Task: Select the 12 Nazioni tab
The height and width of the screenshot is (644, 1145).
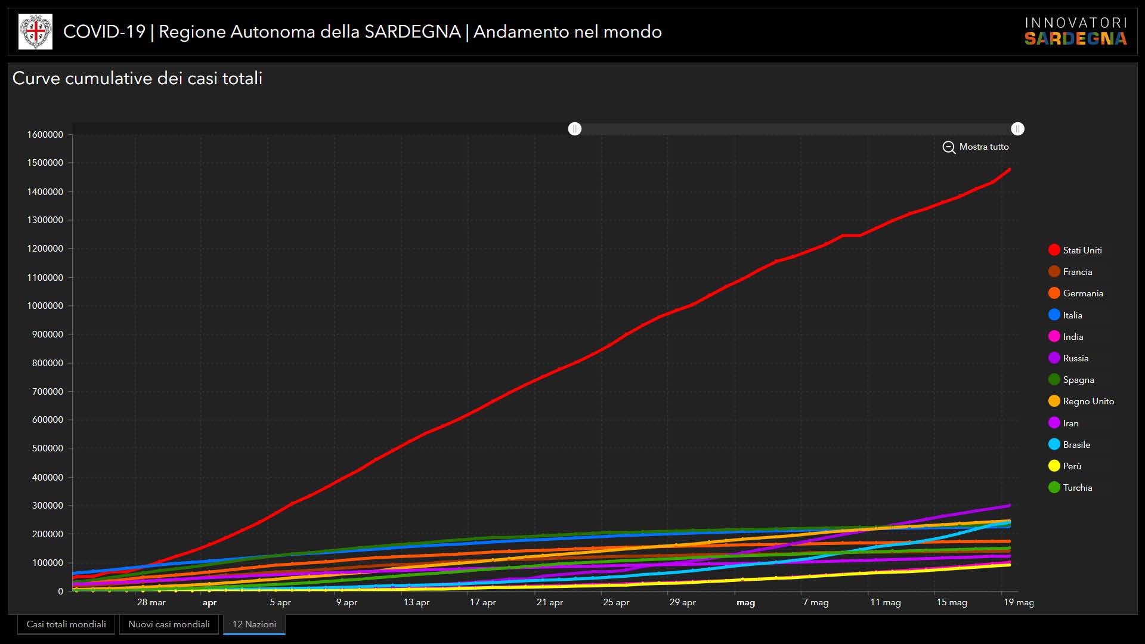Action: pos(254,624)
